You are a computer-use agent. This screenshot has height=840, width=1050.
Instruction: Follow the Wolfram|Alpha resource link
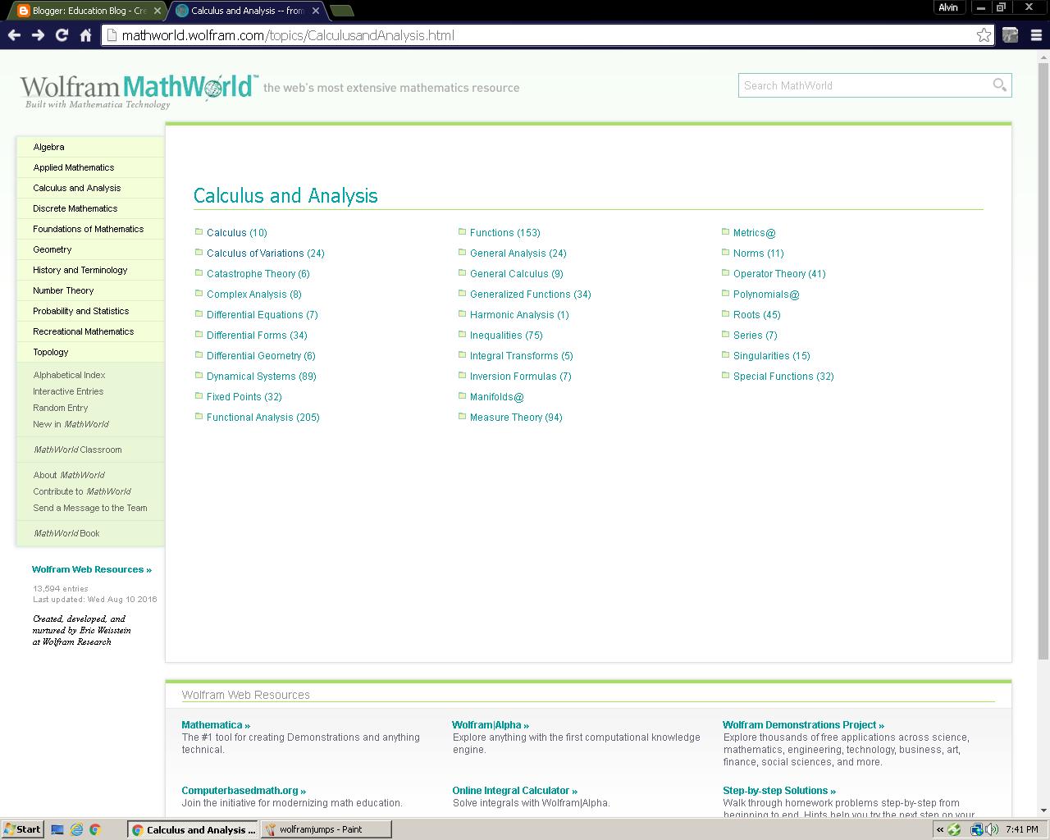[x=489, y=724]
